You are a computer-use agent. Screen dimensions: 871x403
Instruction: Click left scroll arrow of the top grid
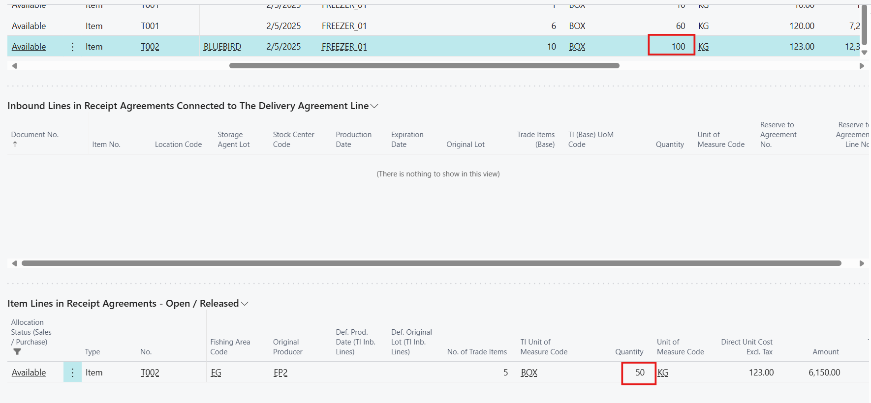click(x=14, y=66)
